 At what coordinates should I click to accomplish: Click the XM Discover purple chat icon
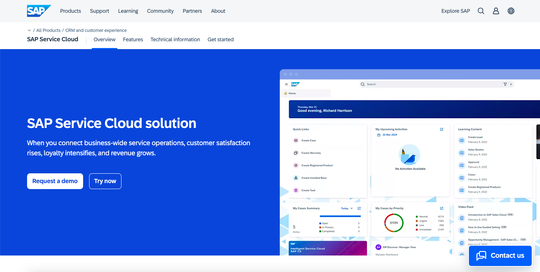[x=378, y=247]
